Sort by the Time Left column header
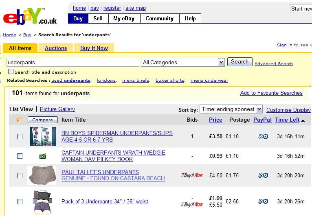Image resolution: width=312 pixels, height=216 pixels. [287, 120]
